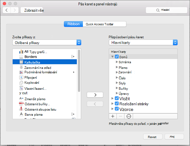Viewport: 190px width, 146px height.
Task: Switch to the Quick Access Toolbar tab
Action: [104, 24]
